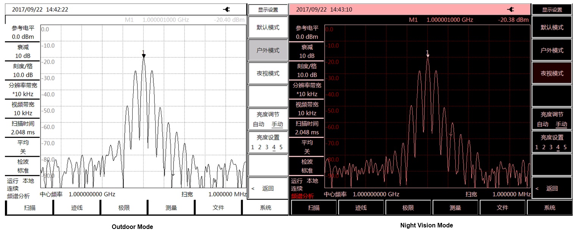578x238 pixels.
Task: Open 检波 标准 detector option on white screen
Action: [x=23, y=166]
